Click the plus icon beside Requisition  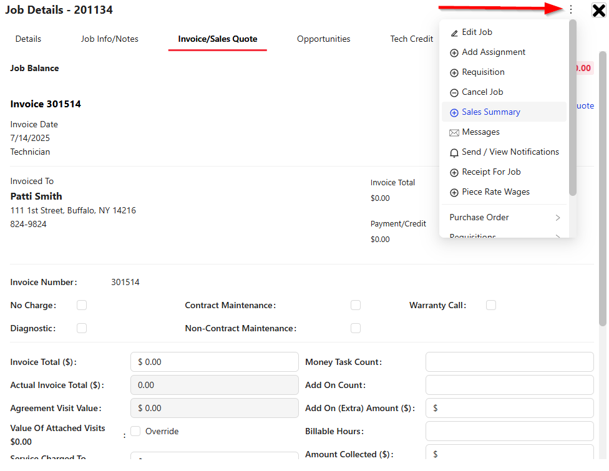click(x=454, y=72)
